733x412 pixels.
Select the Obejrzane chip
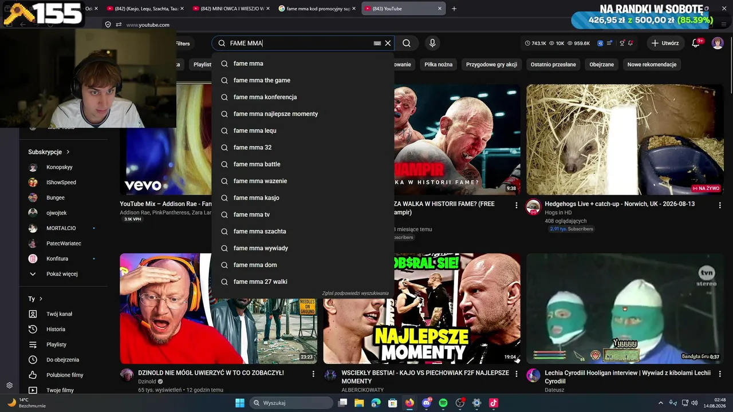tap(602, 65)
